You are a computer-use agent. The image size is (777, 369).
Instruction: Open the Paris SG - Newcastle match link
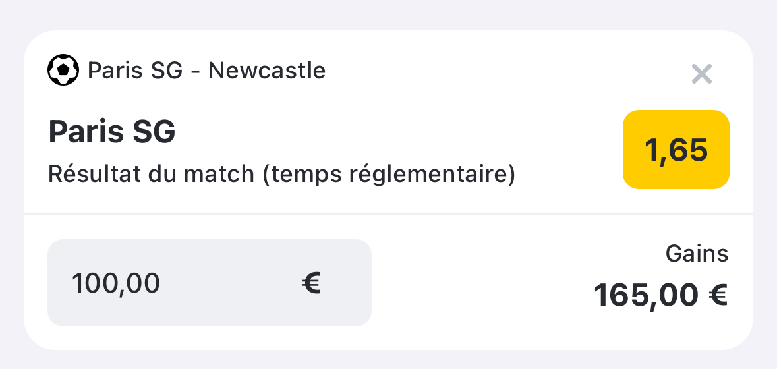[207, 71]
